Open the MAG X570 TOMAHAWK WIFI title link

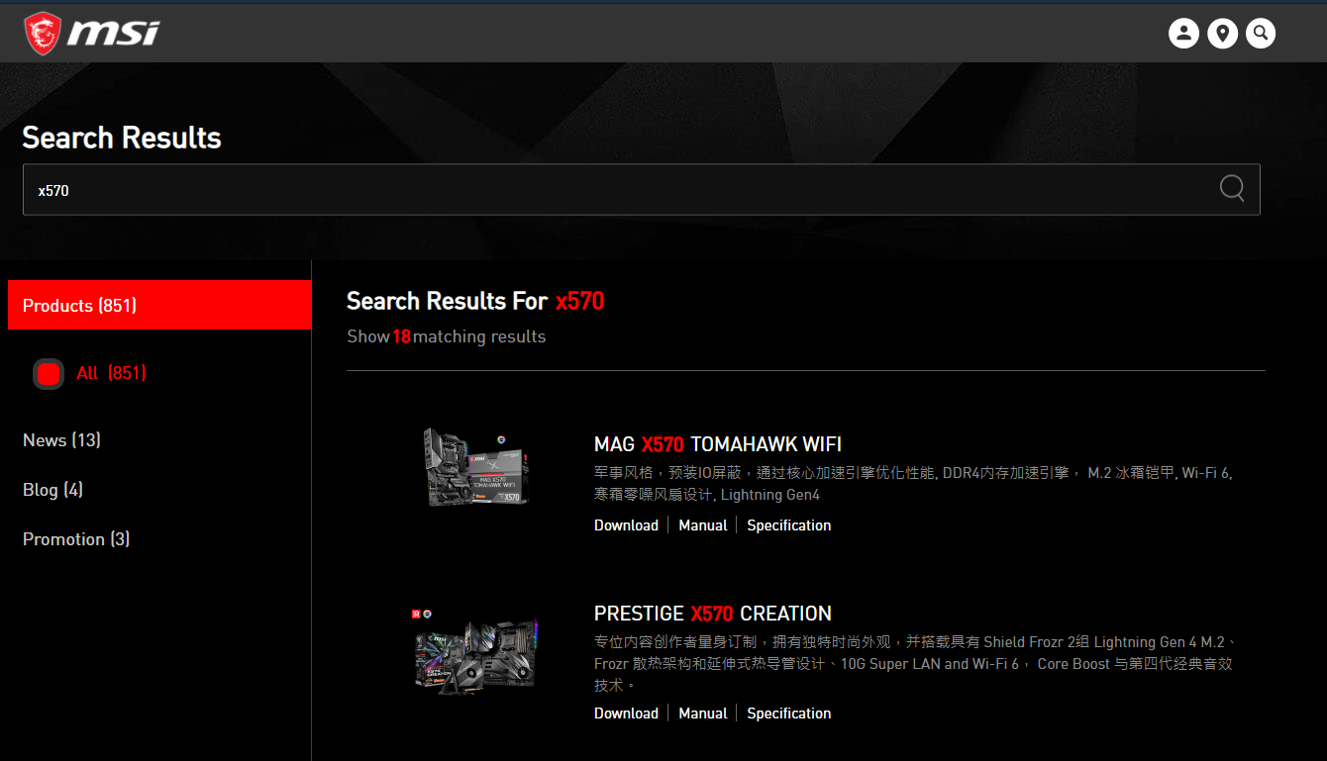coord(717,444)
